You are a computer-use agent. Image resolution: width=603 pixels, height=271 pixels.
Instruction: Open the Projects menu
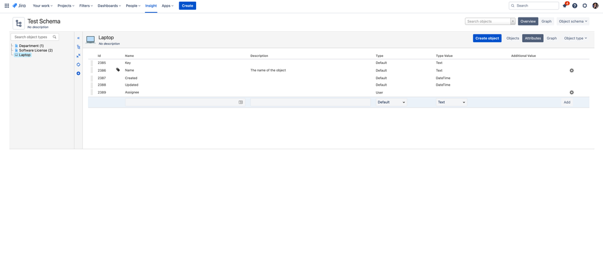coord(66,6)
